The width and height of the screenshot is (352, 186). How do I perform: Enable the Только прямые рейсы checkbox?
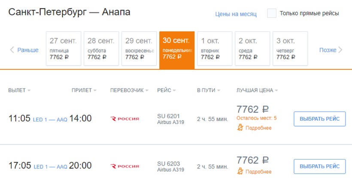[271, 13]
